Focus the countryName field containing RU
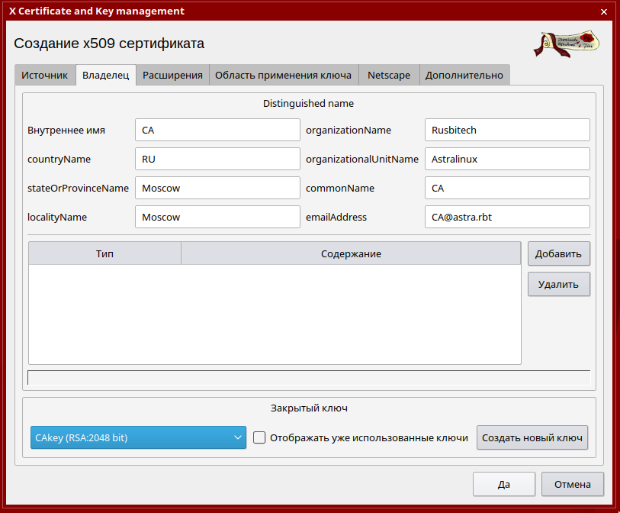620x513 pixels. [x=217, y=159]
